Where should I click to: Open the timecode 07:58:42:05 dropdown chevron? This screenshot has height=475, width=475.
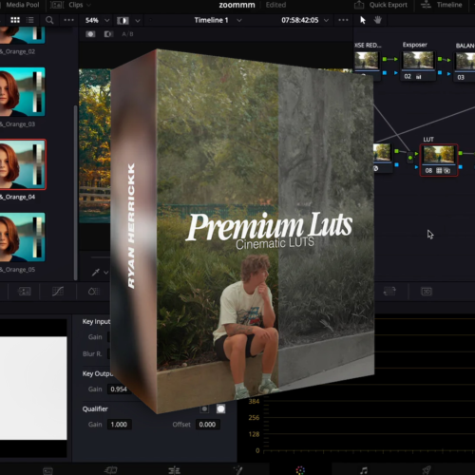(x=326, y=20)
